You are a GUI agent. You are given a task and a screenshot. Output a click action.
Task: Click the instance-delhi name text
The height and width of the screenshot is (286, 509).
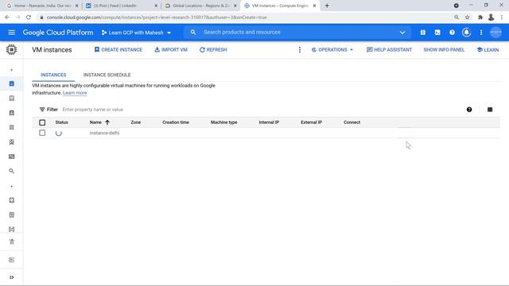click(x=104, y=133)
